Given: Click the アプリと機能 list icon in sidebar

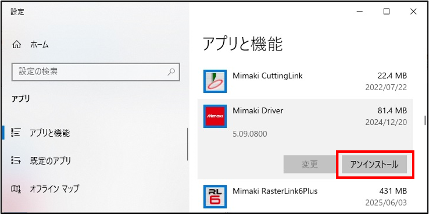Looking at the screenshot, I should [16, 133].
